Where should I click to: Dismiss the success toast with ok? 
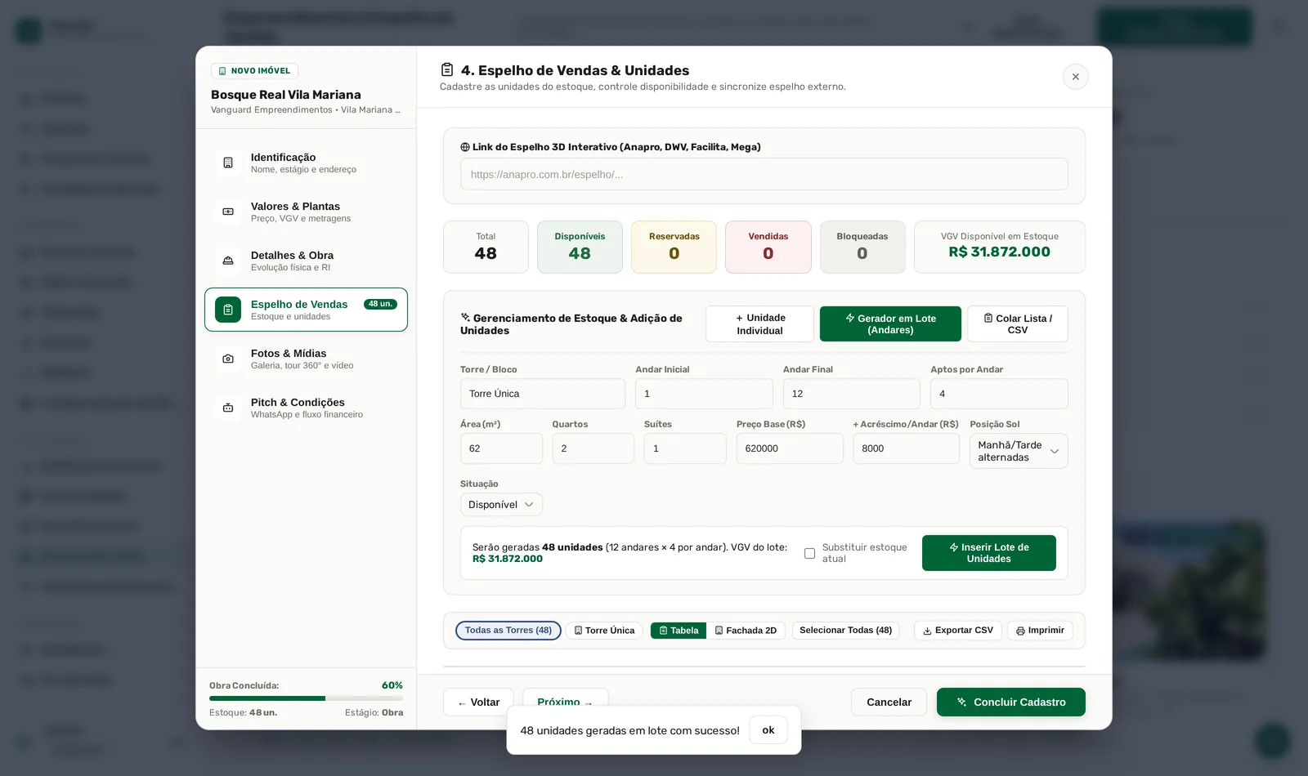[768, 730]
